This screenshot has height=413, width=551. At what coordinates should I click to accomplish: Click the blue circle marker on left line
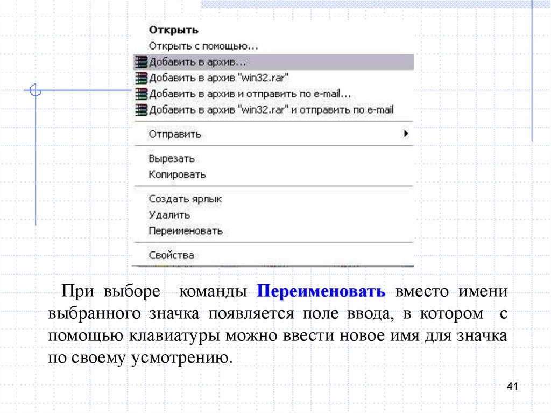pos(36,90)
